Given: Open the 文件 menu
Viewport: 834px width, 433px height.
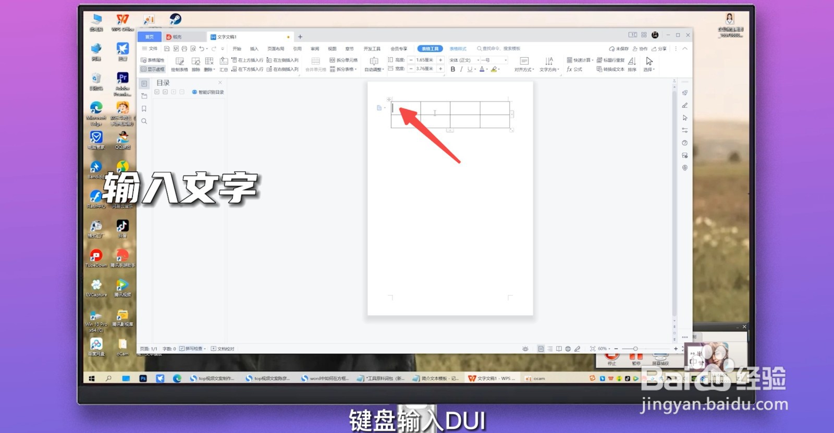Looking at the screenshot, I should pos(150,48).
